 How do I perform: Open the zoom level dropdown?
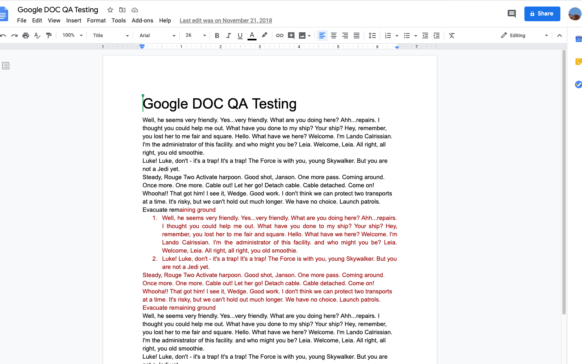pyautogui.click(x=72, y=36)
